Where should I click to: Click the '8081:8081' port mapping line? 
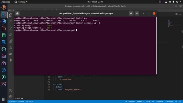coord(66,80)
